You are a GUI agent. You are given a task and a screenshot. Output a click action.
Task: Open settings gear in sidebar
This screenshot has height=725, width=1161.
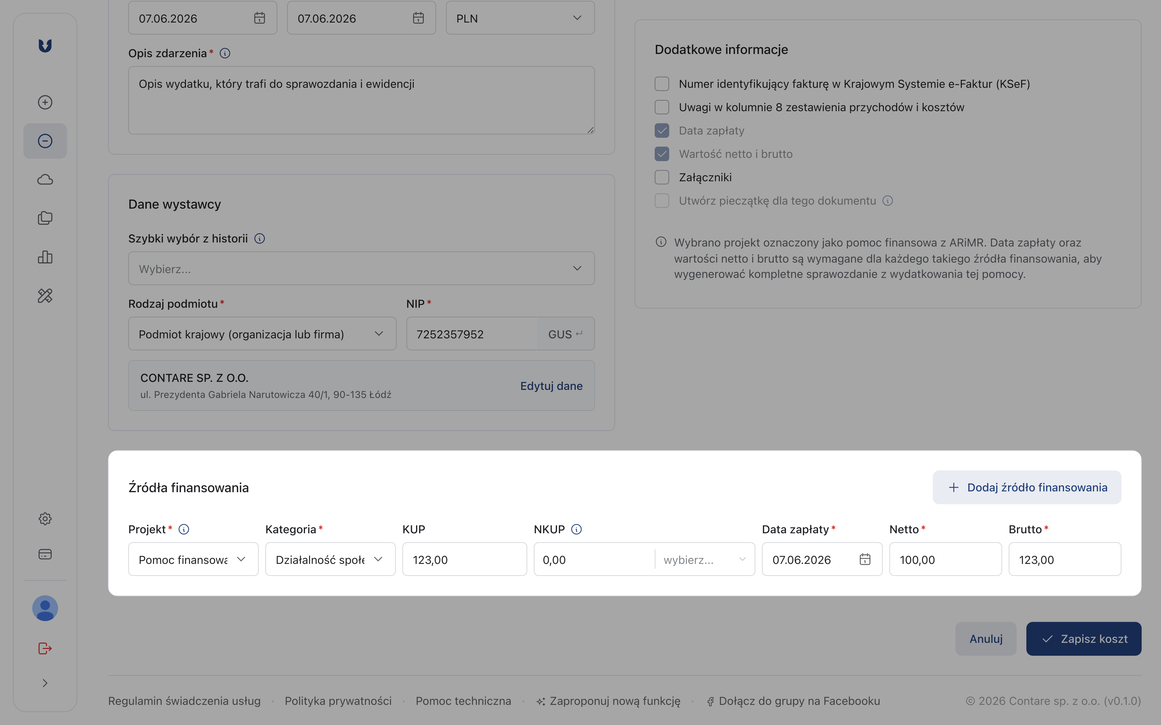pos(45,519)
